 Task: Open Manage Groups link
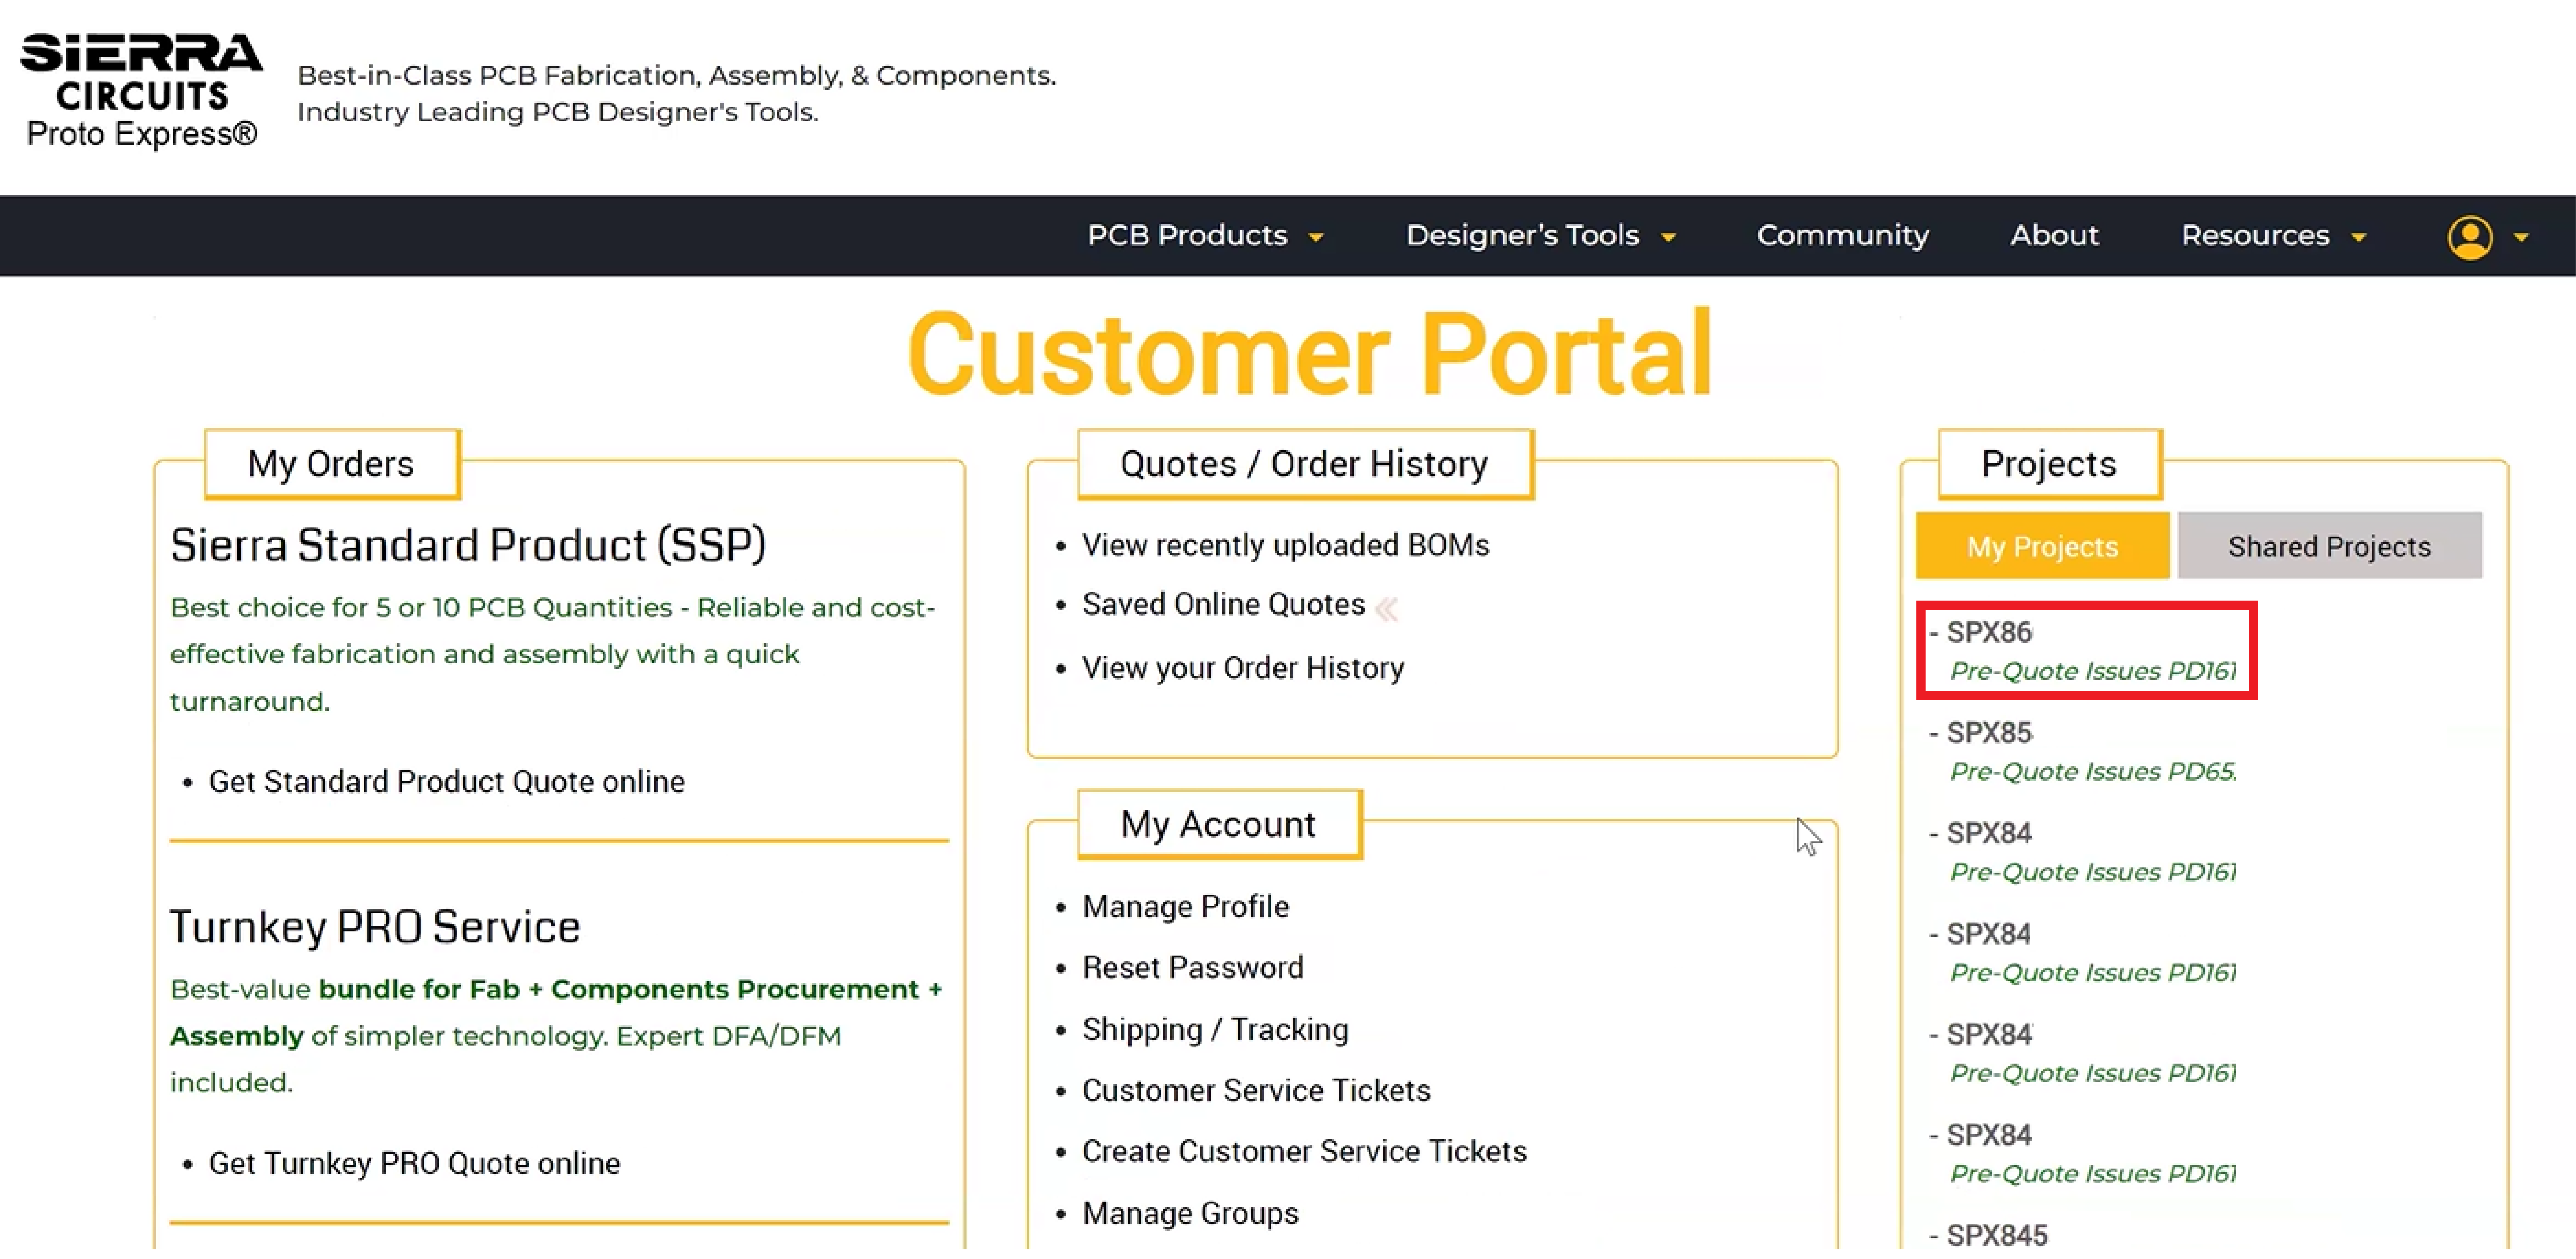point(1190,1214)
